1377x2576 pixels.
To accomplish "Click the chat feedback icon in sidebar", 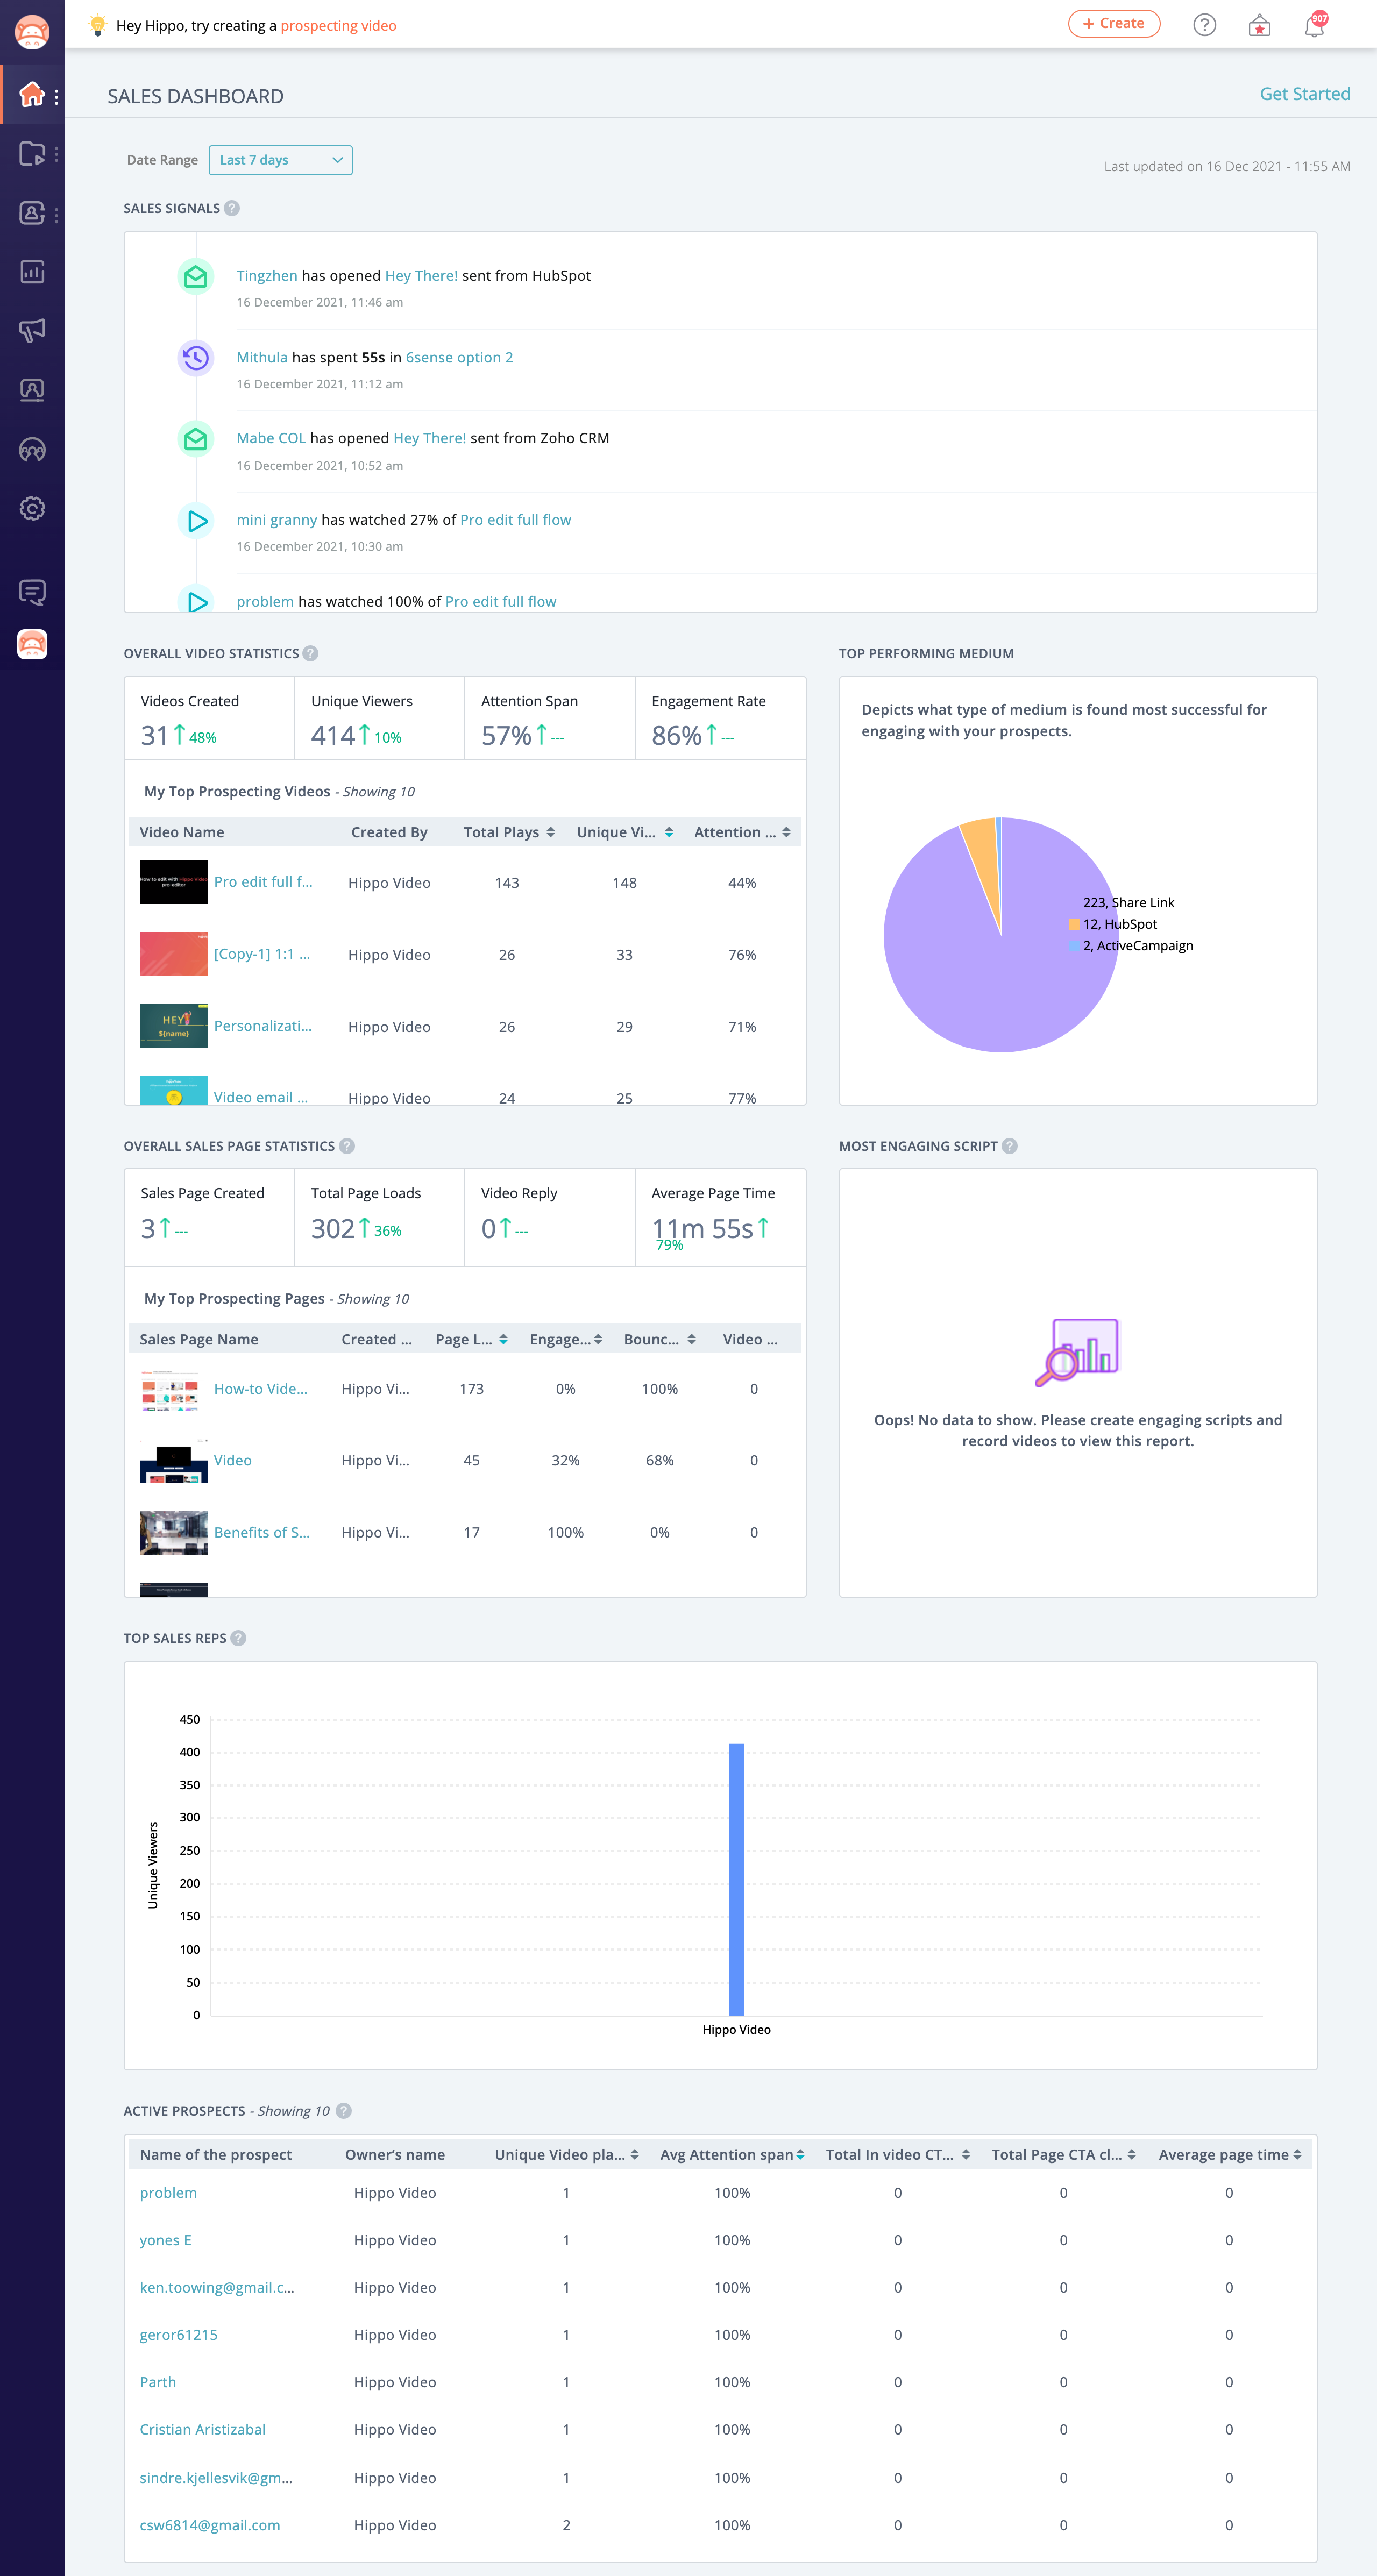I will tap(32, 592).
